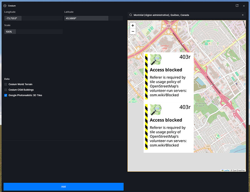Enable Cesium World Terrain
Image resolution: width=250 pixels, height=192 pixels.
(6, 84)
